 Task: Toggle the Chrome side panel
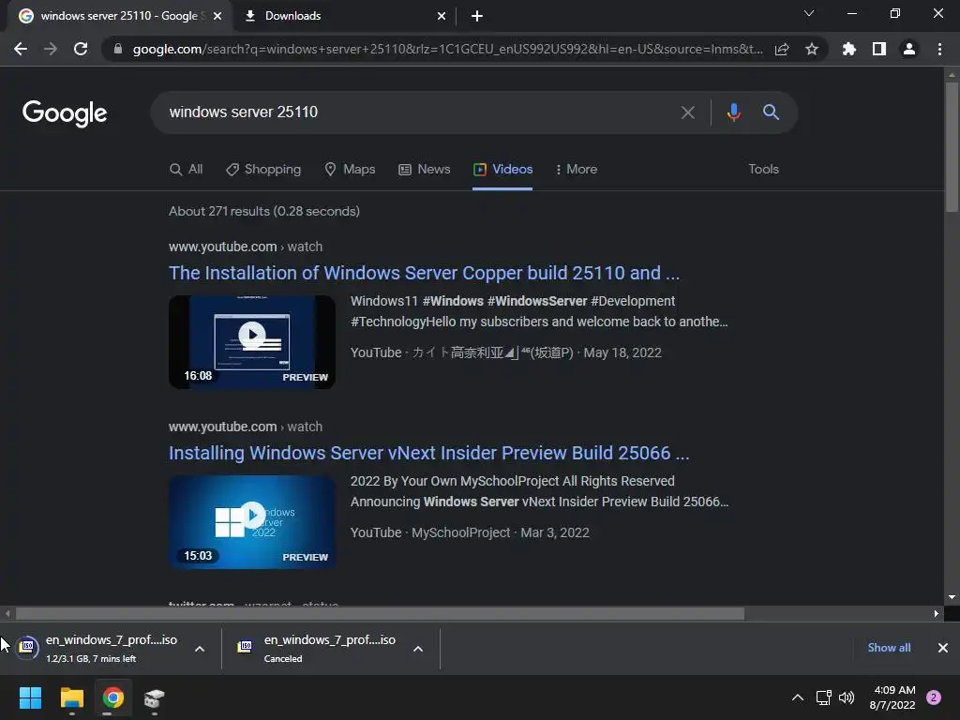point(879,49)
